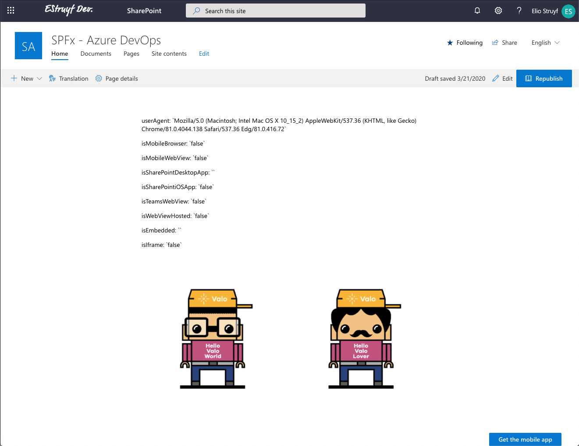Click Edit link in site navigation
The height and width of the screenshot is (446, 579).
pyautogui.click(x=204, y=54)
